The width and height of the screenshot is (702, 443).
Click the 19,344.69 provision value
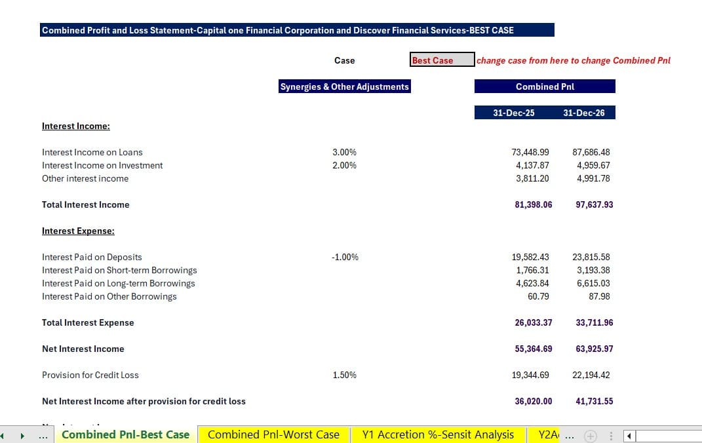point(530,375)
